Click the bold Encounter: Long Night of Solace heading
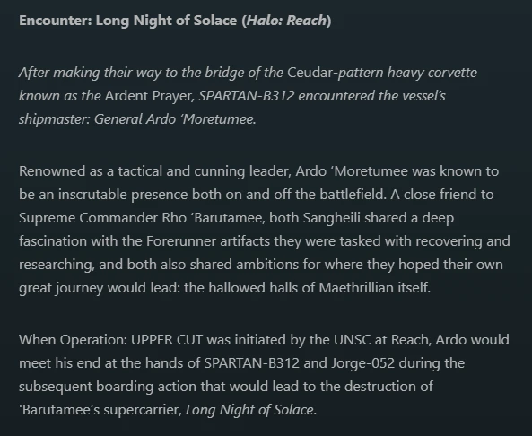Image resolution: width=532 pixels, height=436 pixels. coord(175,21)
